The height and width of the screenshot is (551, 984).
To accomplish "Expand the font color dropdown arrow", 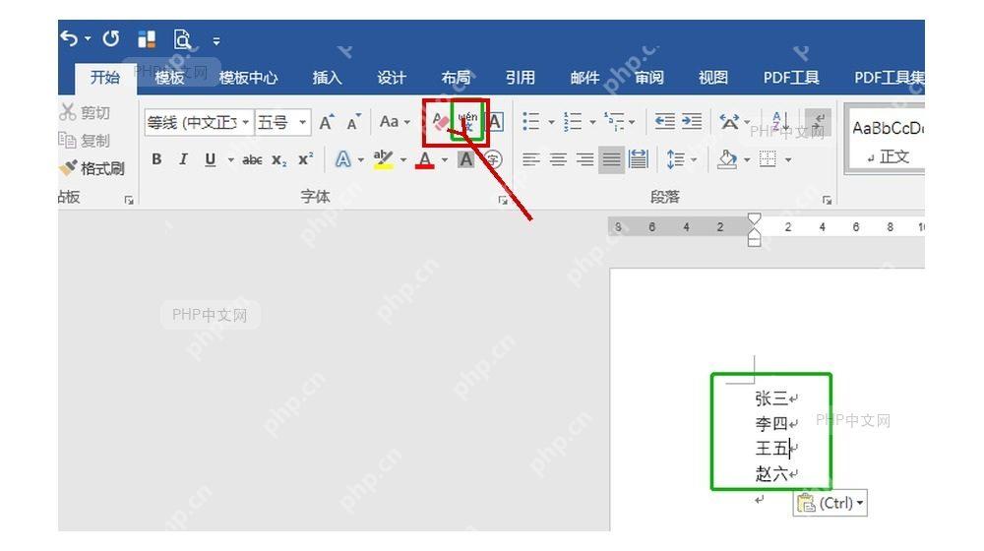I will 445,160.
